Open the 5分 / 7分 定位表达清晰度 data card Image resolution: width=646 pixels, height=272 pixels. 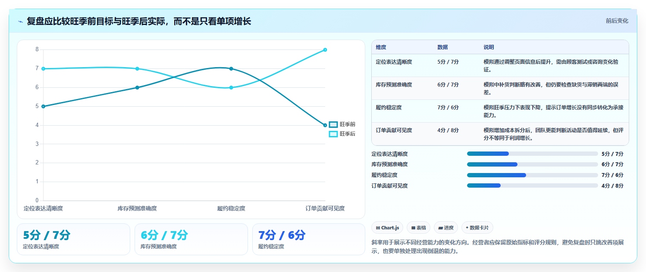[73, 239]
